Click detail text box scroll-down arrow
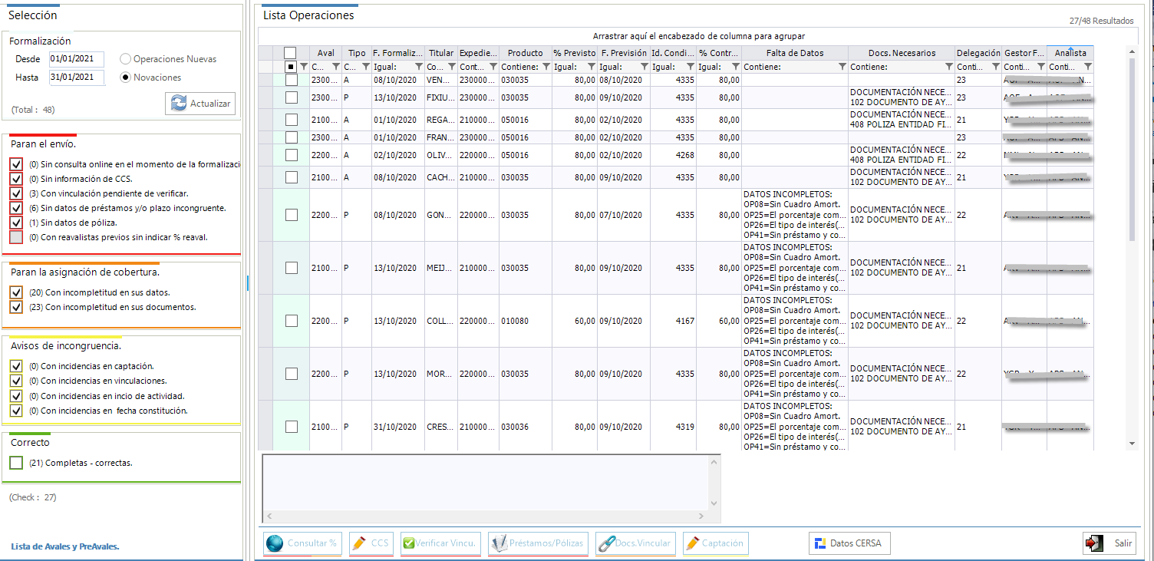1154x561 pixels. coord(714,504)
